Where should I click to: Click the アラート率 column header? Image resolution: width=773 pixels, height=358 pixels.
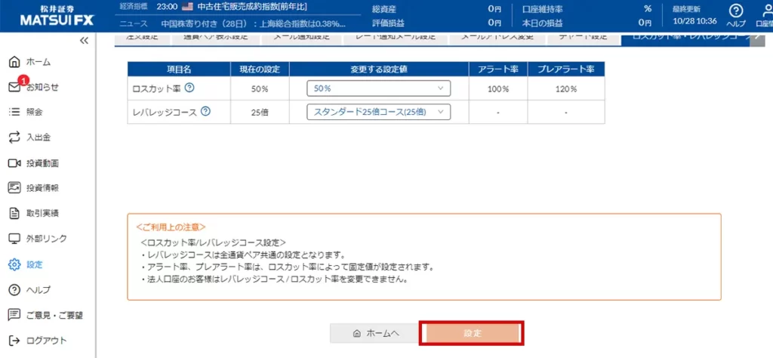click(498, 69)
